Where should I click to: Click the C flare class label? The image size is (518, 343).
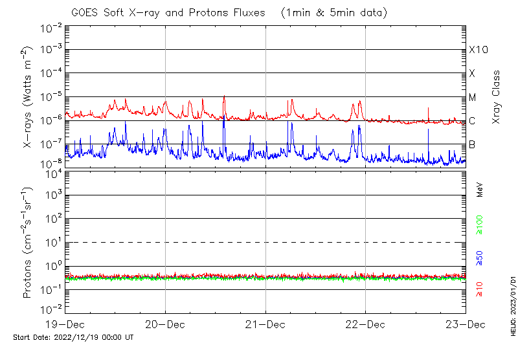click(472, 121)
